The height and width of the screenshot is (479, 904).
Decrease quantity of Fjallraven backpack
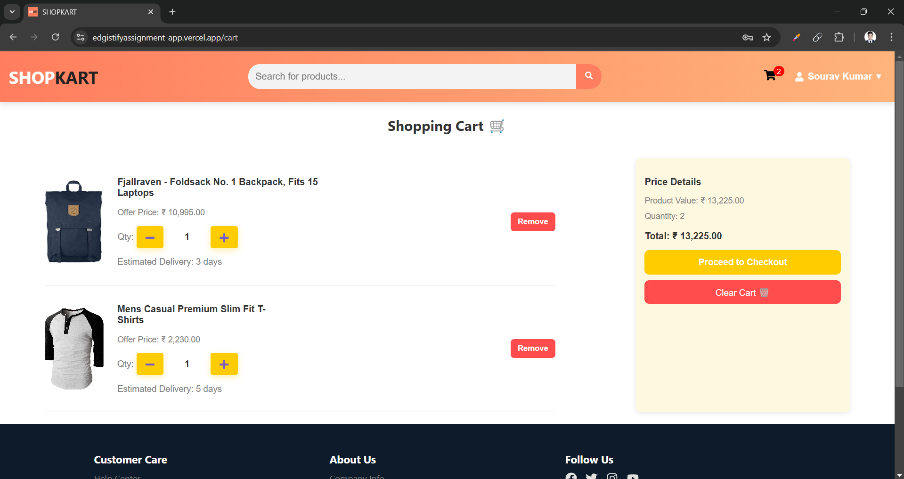[150, 237]
